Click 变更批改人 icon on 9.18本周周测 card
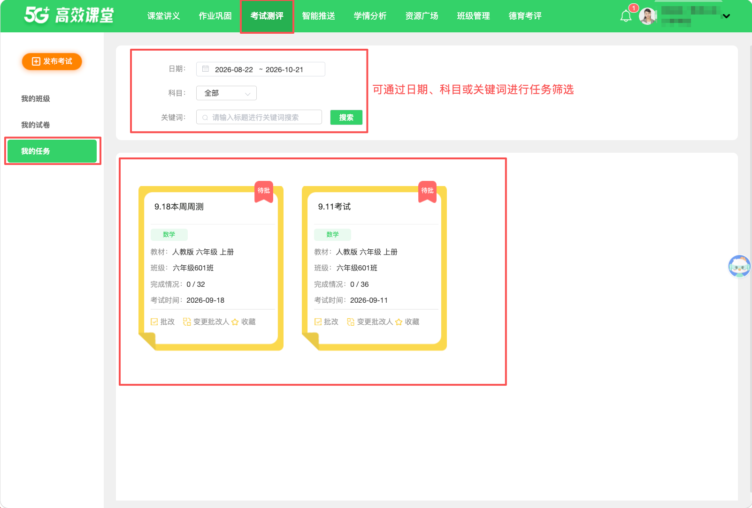 point(187,322)
